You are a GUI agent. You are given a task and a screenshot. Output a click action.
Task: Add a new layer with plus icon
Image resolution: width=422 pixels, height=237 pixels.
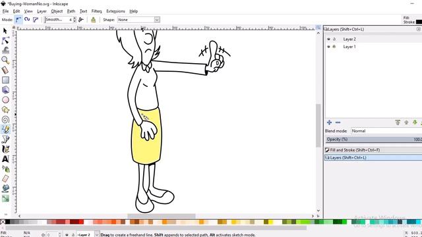click(x=329, y=122)
